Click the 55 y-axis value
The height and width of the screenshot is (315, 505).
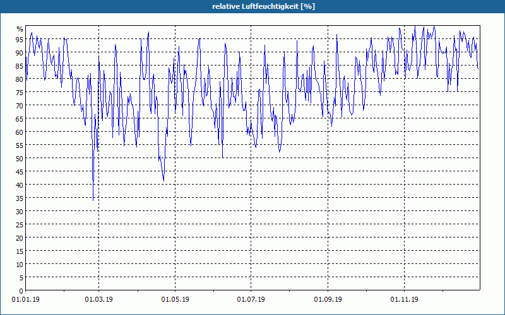[20, 145]
